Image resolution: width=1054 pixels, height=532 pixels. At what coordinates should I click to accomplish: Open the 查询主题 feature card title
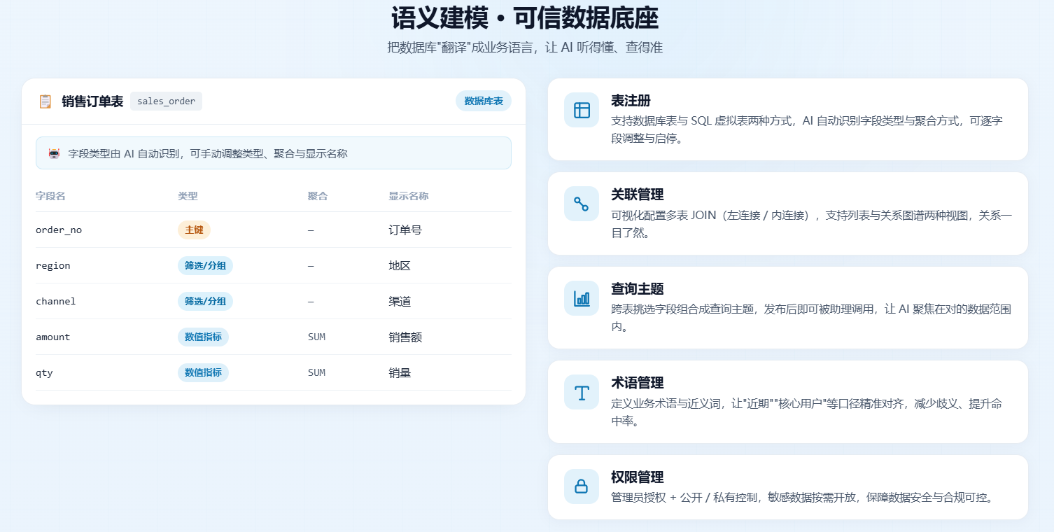[638, 288]
